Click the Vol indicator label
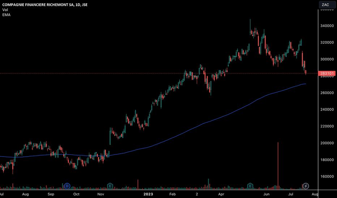The width and height of the screenshot is (337, 198). tap(5, 10)
